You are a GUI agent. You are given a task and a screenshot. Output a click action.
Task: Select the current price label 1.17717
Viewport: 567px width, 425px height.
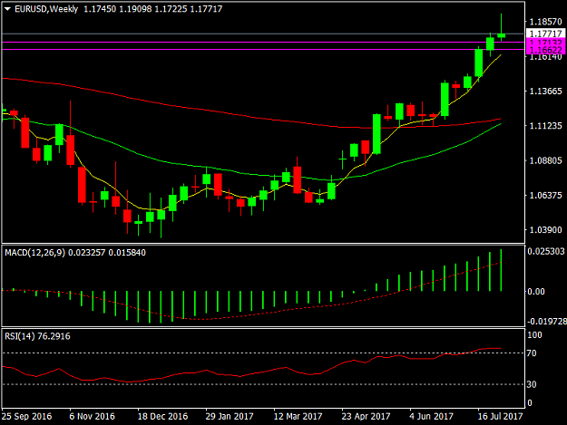pos(546,34)
